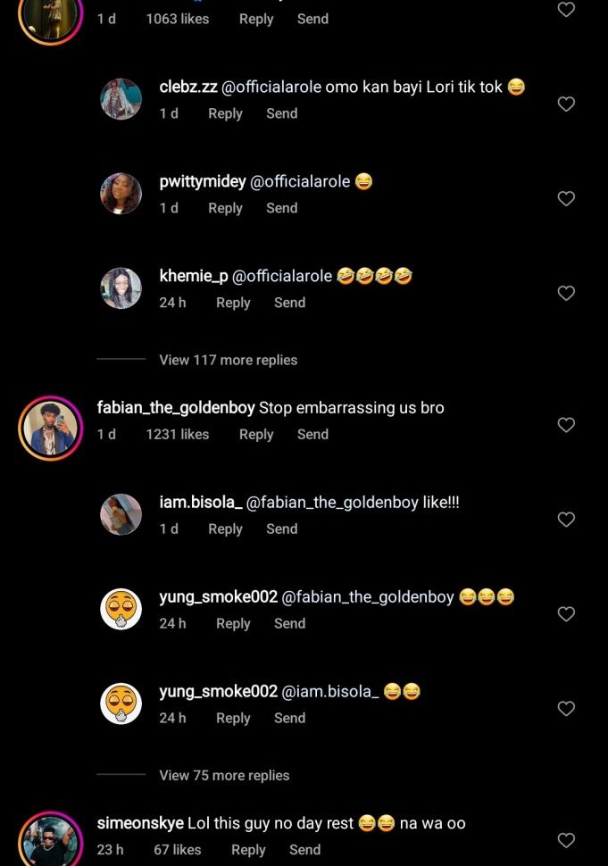
Task: Like khemie_p's laughing emoji reply
Action: coord(566,294)
